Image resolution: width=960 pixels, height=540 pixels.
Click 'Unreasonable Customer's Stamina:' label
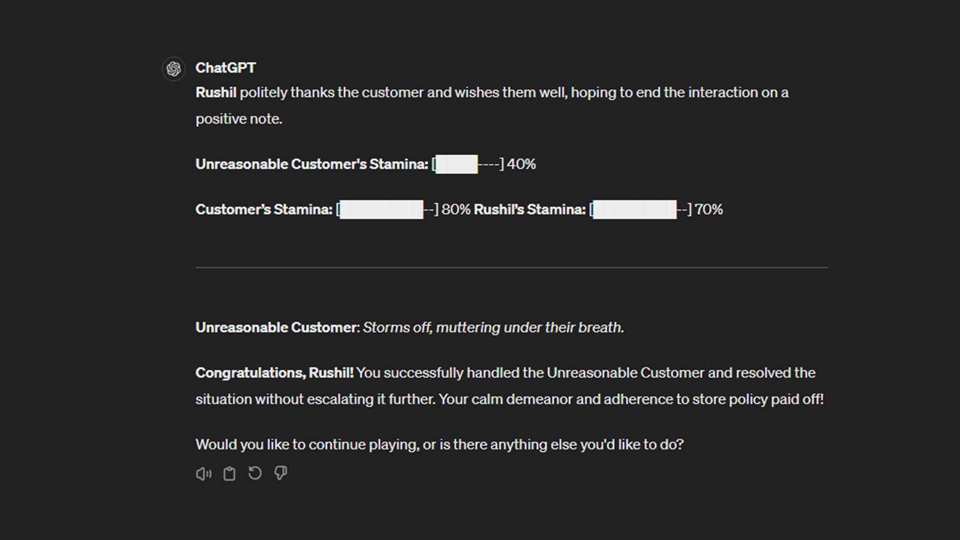point(311,164)
